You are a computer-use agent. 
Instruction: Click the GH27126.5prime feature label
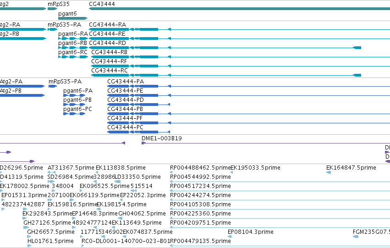click(47, 223)
